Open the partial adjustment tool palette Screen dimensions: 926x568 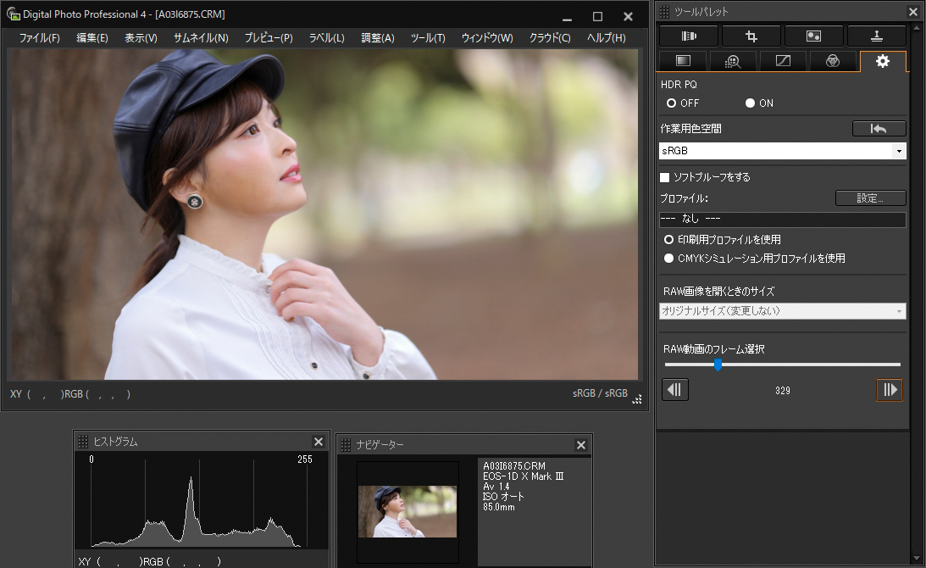pos(813,36)
